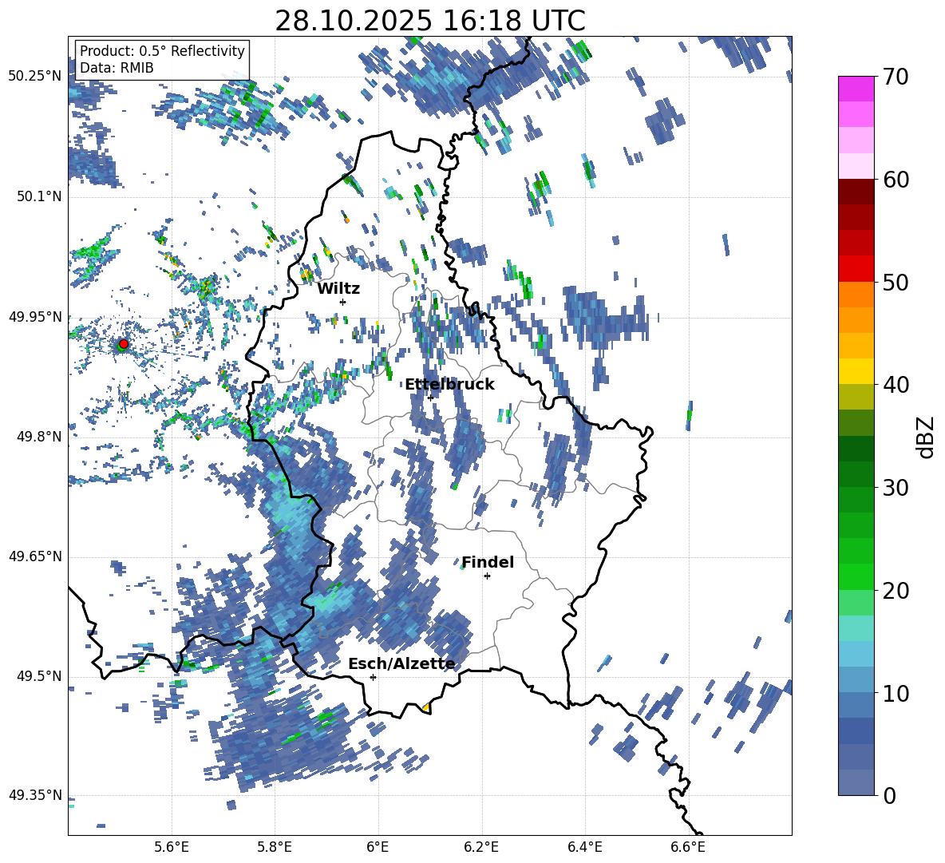Click the 60 tick label on colorbar
Image resolution: width=945 pixels, height=863 pixels.
click(896, 180)
